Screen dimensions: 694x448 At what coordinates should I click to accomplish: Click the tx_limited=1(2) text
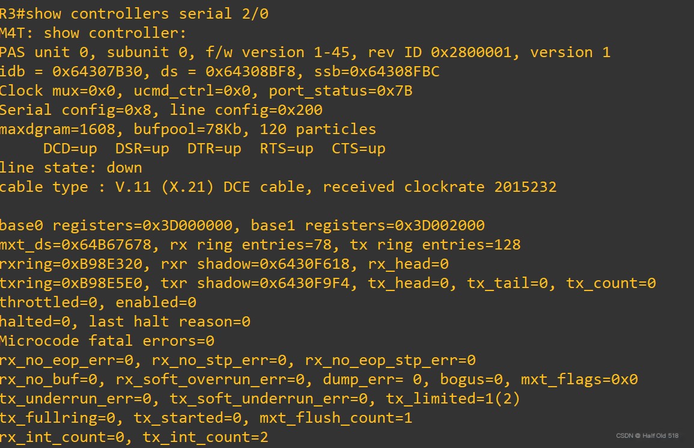(x=453, y=399)
